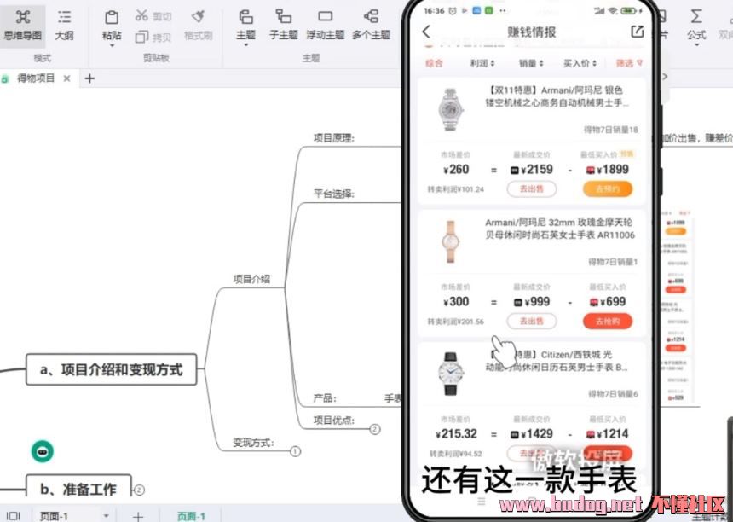Expand collapsed children of 项目优点 node

pyautogui.click(x=375, y=429)
